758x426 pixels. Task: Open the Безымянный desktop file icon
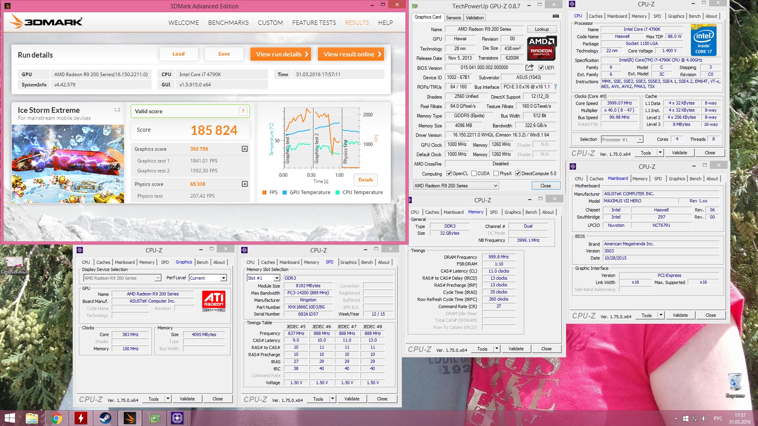coord(14,264)
